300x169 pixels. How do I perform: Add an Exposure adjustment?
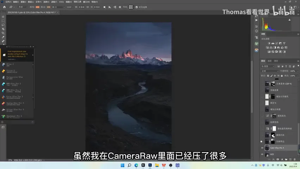pos(280,43)
